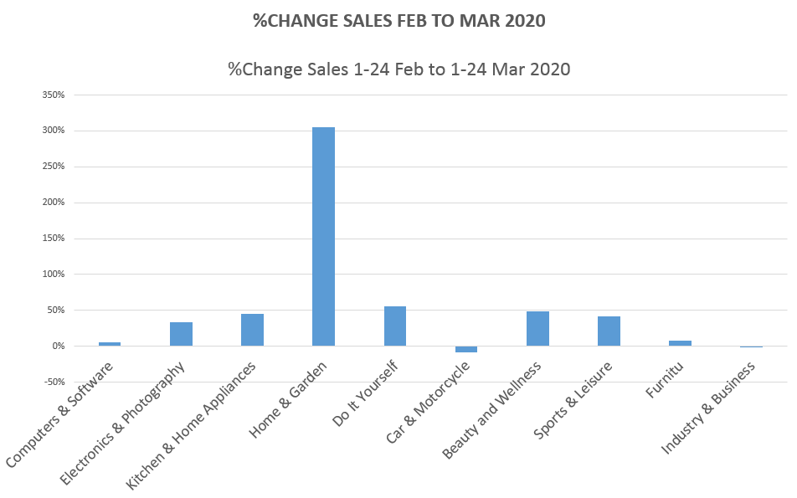Select the Sports & Leisure bar
Screen dimensions: 797x498
[x=609, y=331]
